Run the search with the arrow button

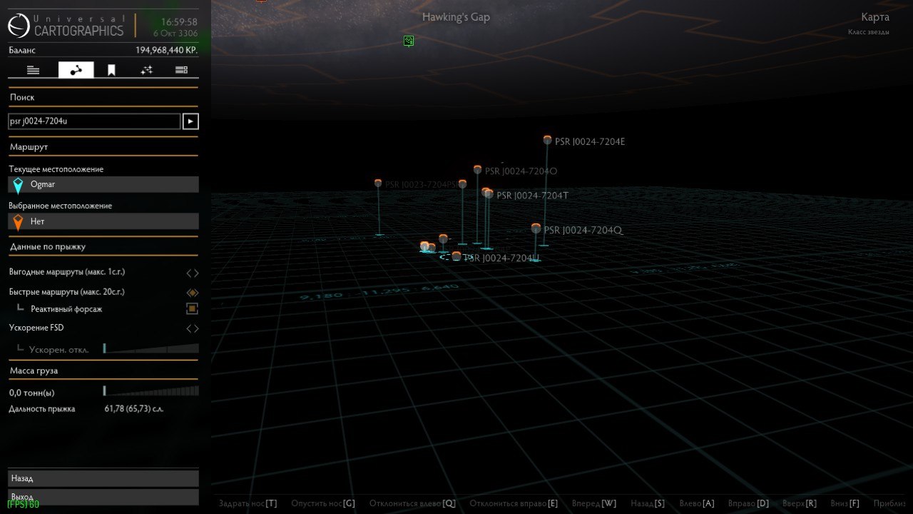(190, 121)
